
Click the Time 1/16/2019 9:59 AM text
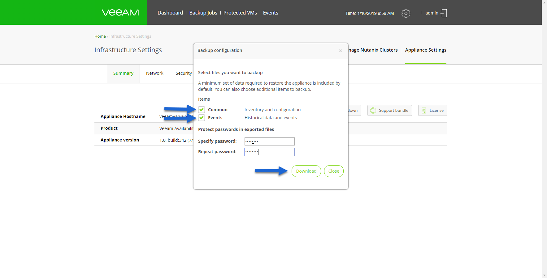(x=370, y=13)
